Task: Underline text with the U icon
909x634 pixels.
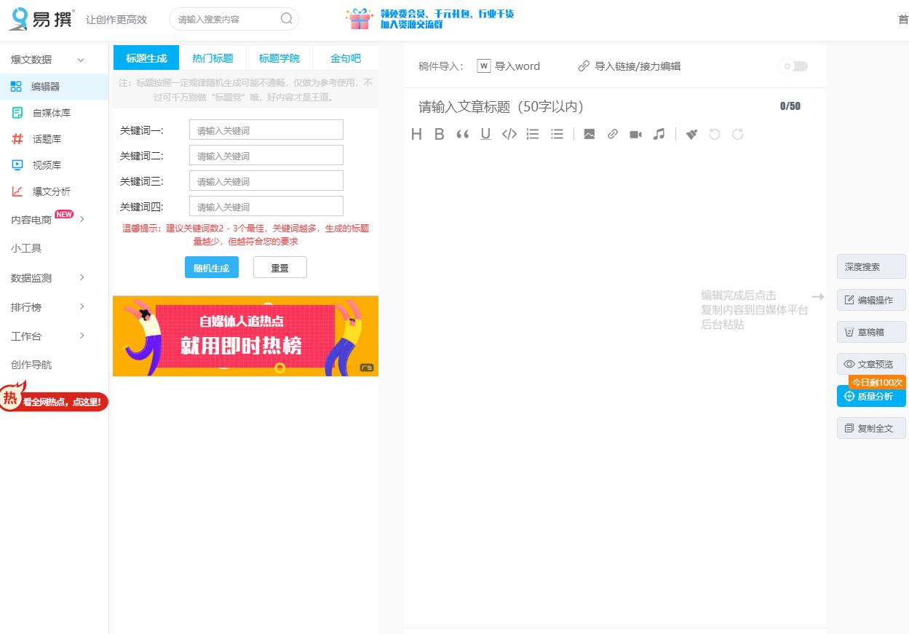Action: coord(485,134)
